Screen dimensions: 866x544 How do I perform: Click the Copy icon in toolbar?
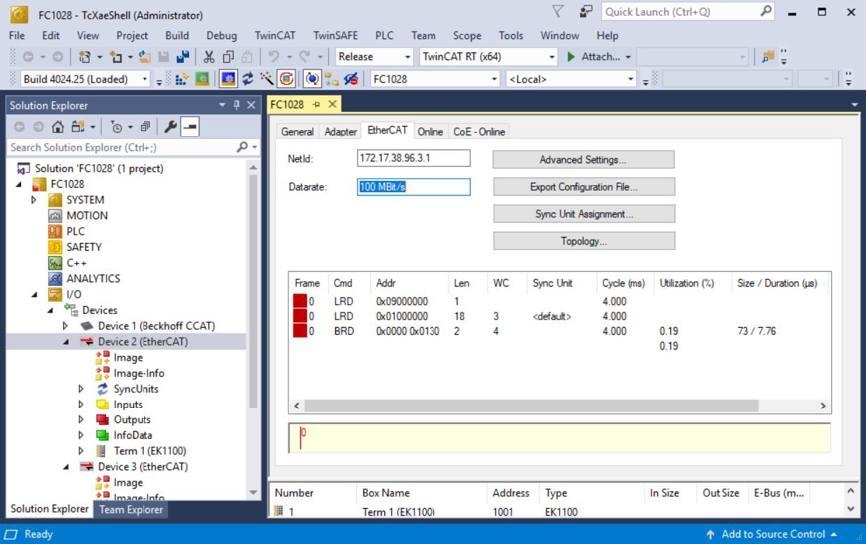(228, 57)
